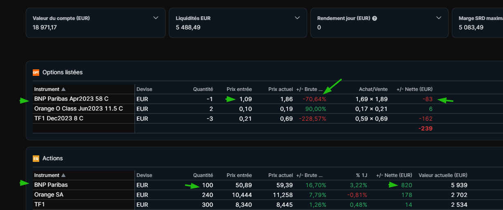
Task: Click the help icon next to Rendement jour
Action: pos(375,18)
